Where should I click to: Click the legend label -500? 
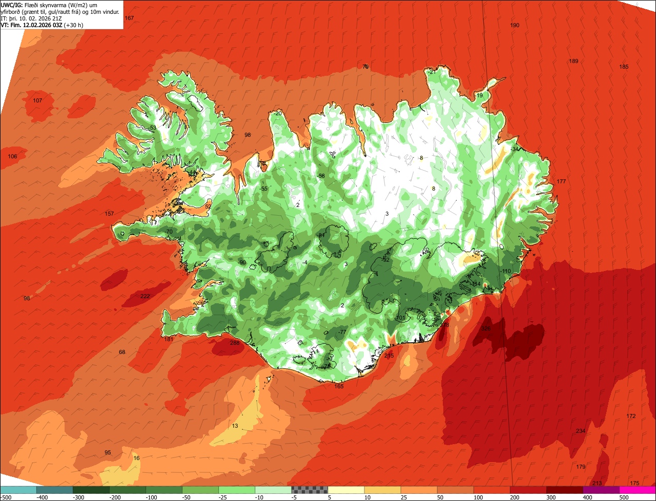(6, 497)
